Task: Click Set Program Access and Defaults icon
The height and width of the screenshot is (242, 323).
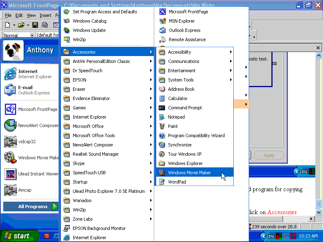Action: pyautogui.click(x=67, y=12)
